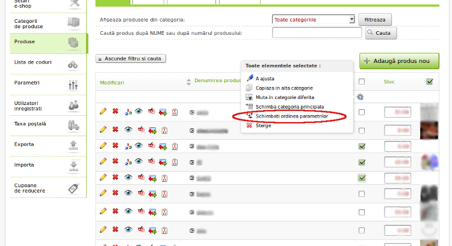Click the image swap arrows icon in third product row

(x=163, y=146)
